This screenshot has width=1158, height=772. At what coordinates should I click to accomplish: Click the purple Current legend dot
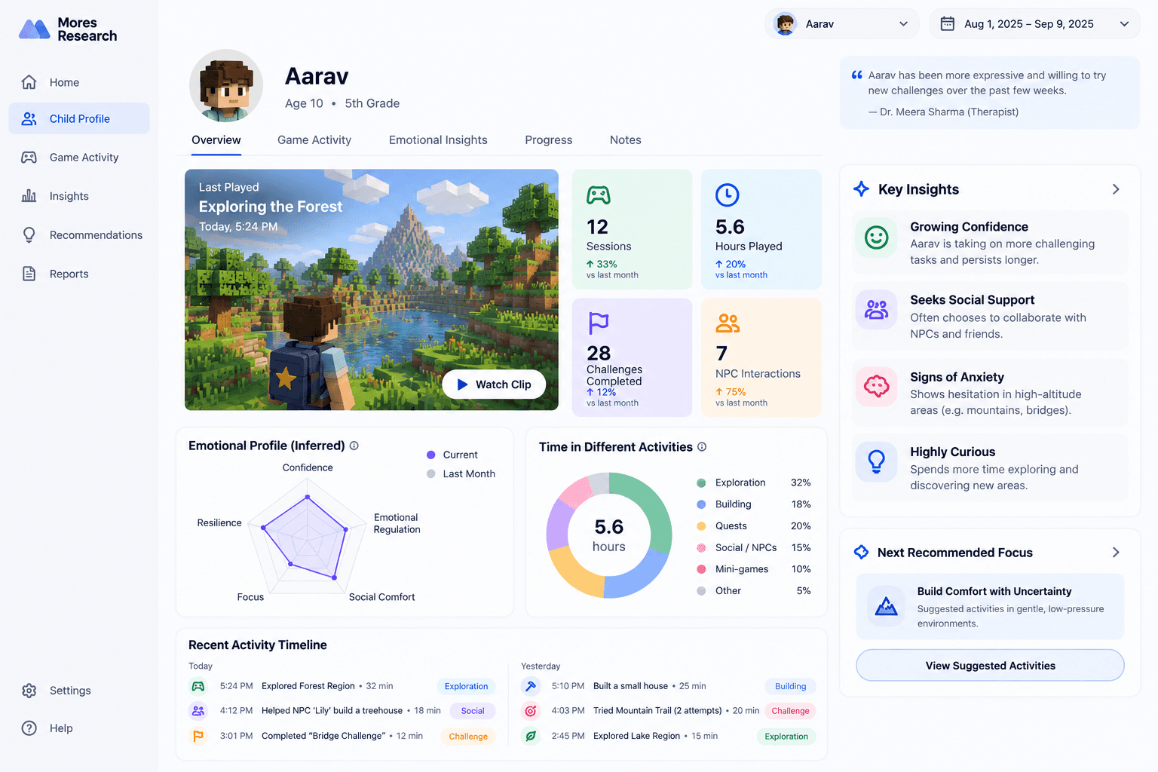pos(431,455)
